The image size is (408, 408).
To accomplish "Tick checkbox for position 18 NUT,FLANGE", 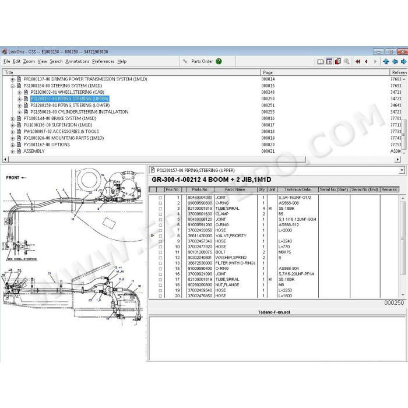I will click(x=160, y=285).
